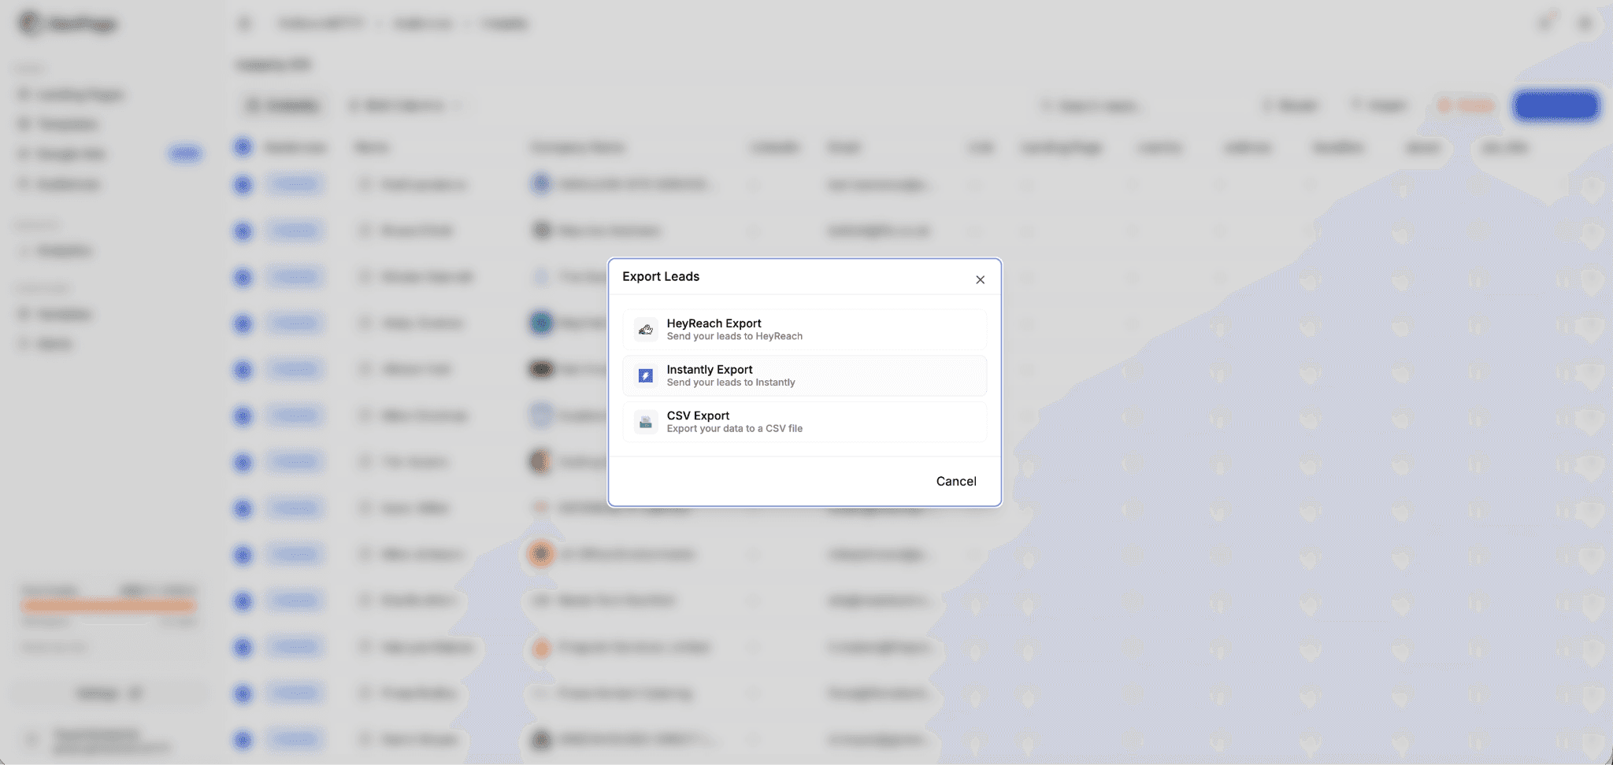Click 'Send your leads to Instantly' text

point(731,382)
